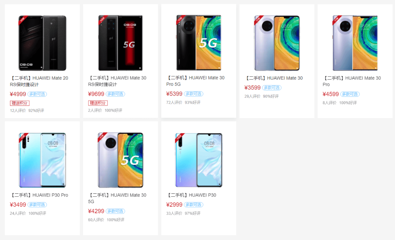Viewport: 395px width, 240px height.
Task: Open the 【二手机】HUAWEI P30 Pro title link
Action: coord(39,195)
